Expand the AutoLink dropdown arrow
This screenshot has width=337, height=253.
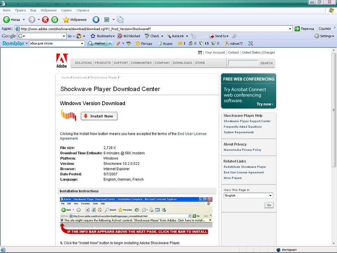coord(187,36)
